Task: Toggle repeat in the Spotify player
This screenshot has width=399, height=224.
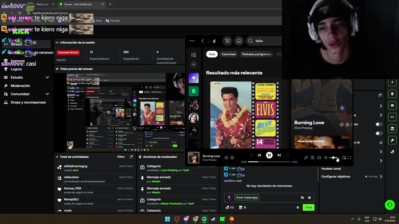Action: pos(288,155)
